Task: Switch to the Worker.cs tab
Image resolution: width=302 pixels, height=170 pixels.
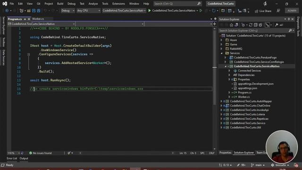Action: point(38,19)
